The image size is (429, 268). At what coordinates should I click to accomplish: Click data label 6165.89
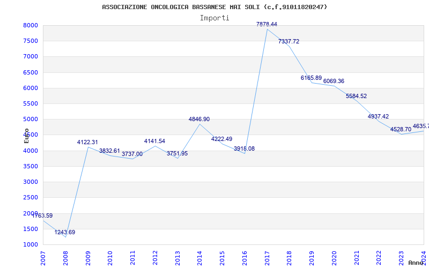pyautogui.click(x=311, y=78)
